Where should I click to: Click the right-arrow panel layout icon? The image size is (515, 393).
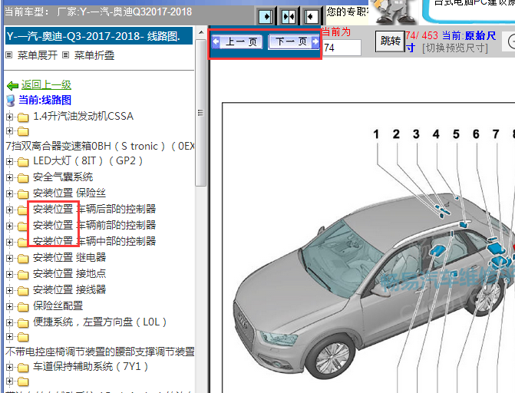coord(266,16)
